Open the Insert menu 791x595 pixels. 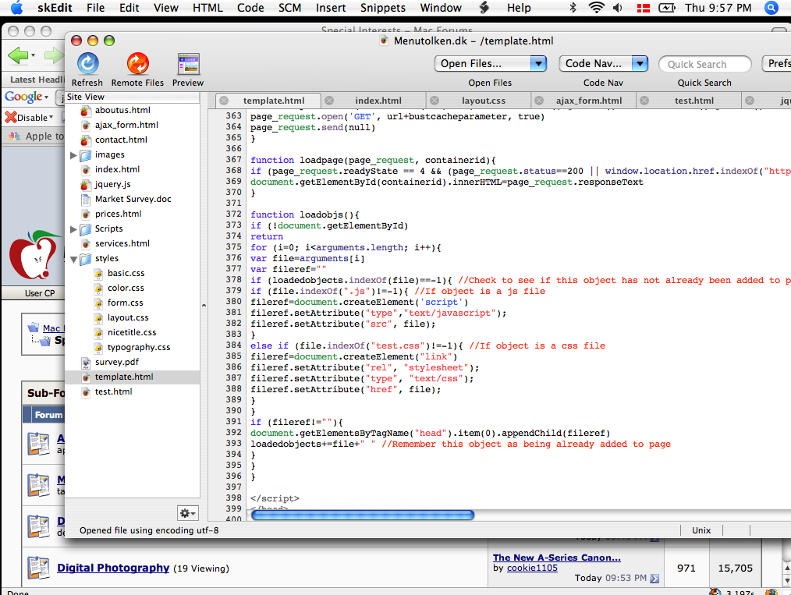pos(331,8)
